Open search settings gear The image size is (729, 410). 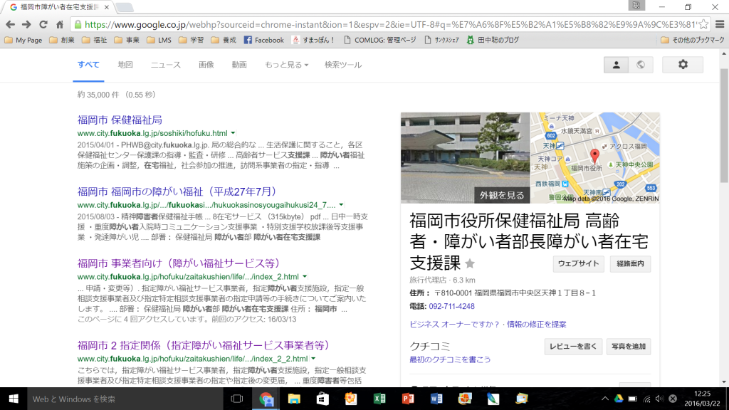683,65
